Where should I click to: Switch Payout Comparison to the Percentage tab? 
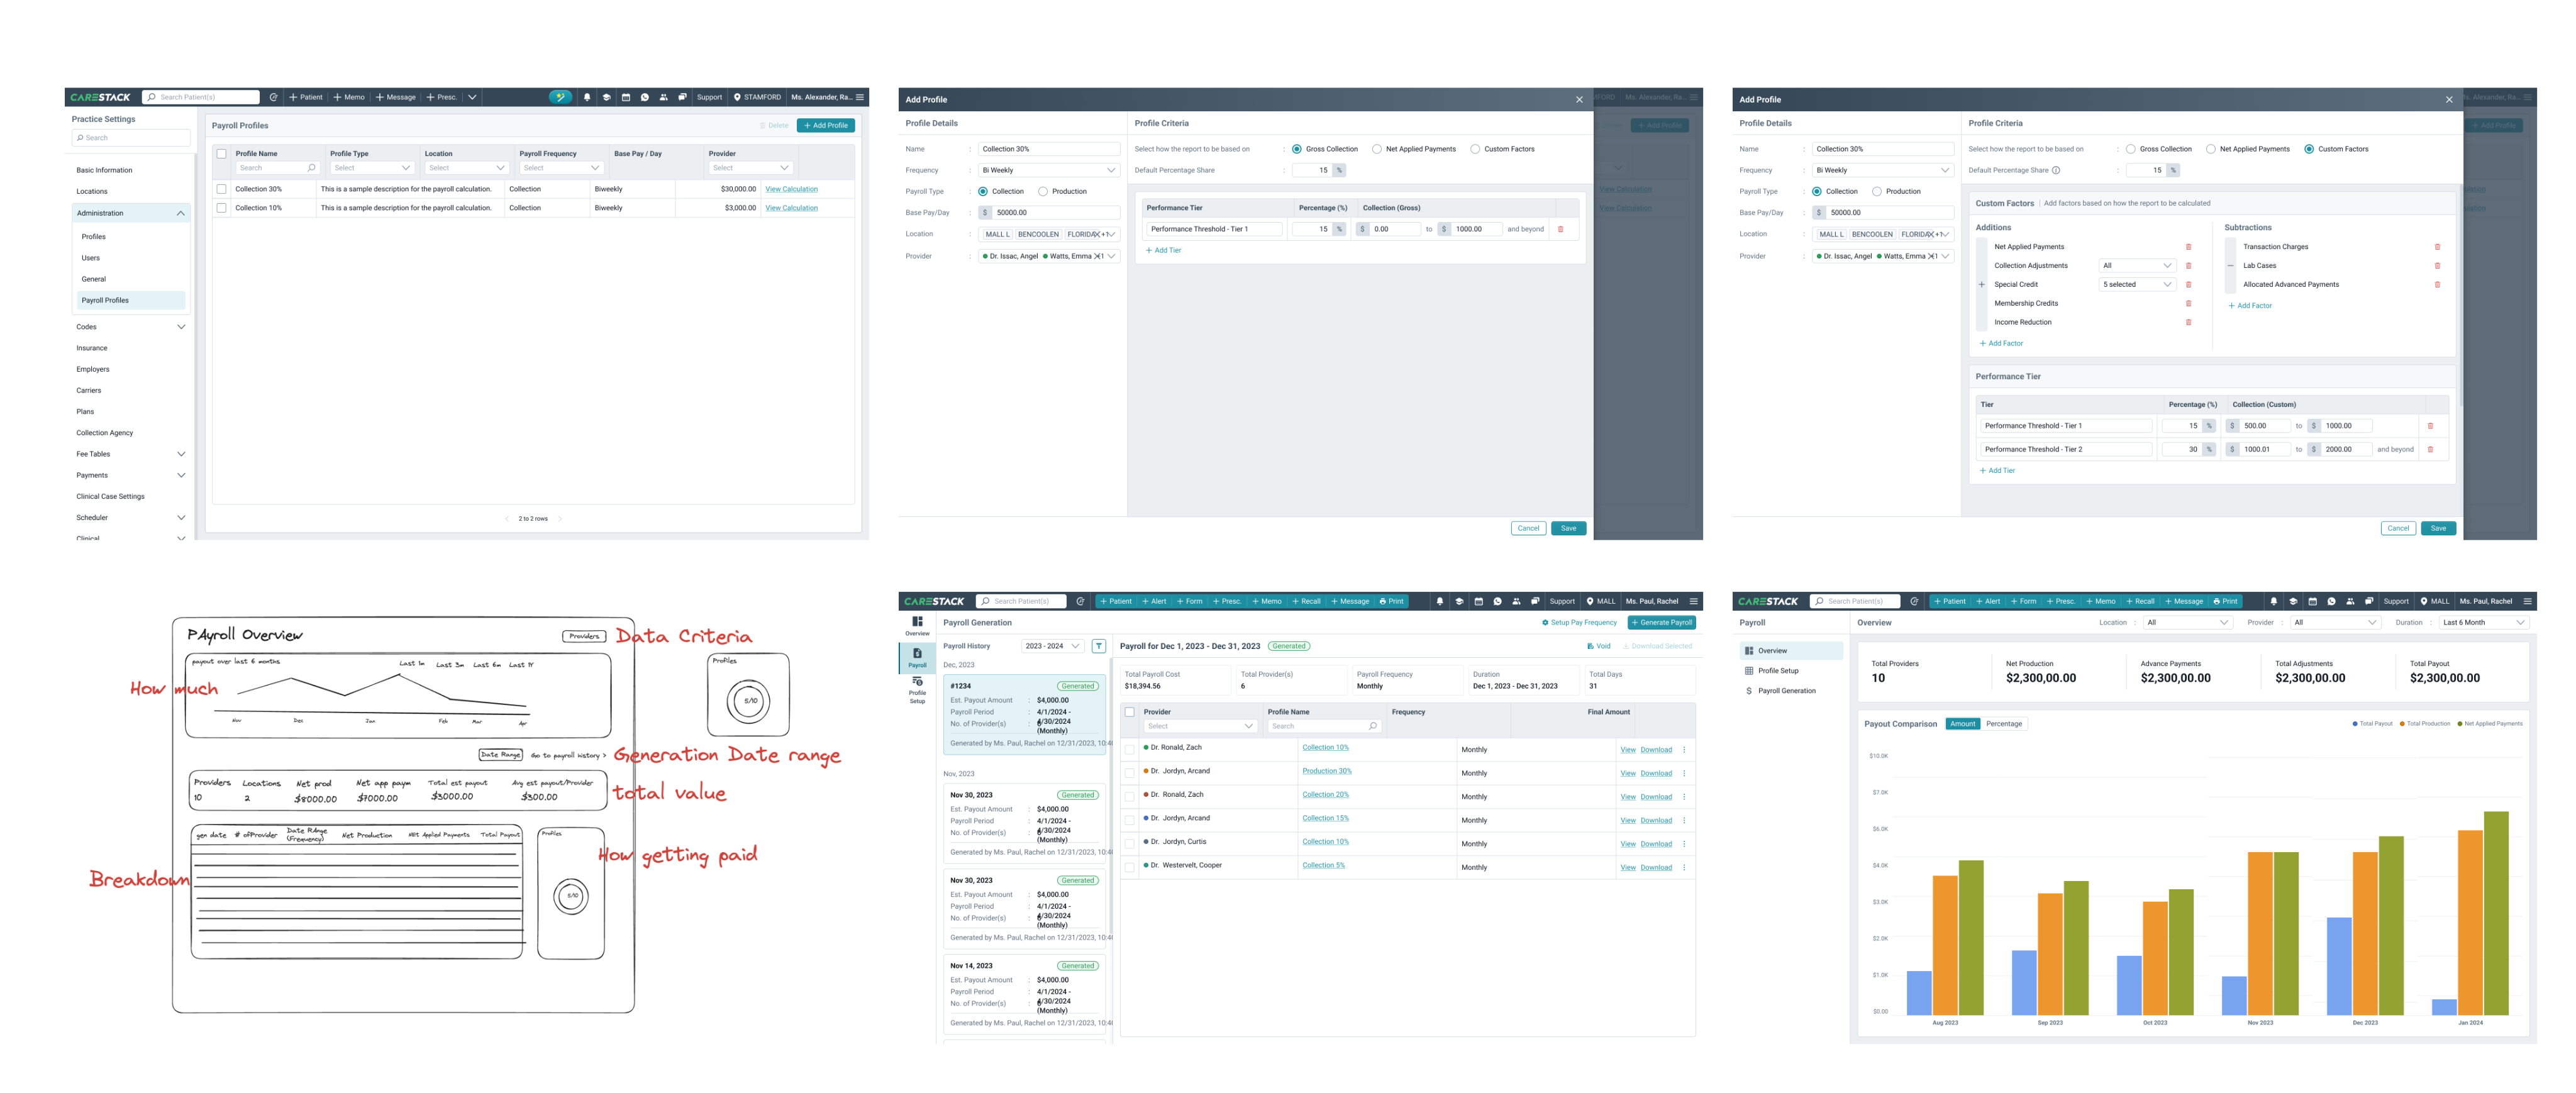click(2003, 724)
